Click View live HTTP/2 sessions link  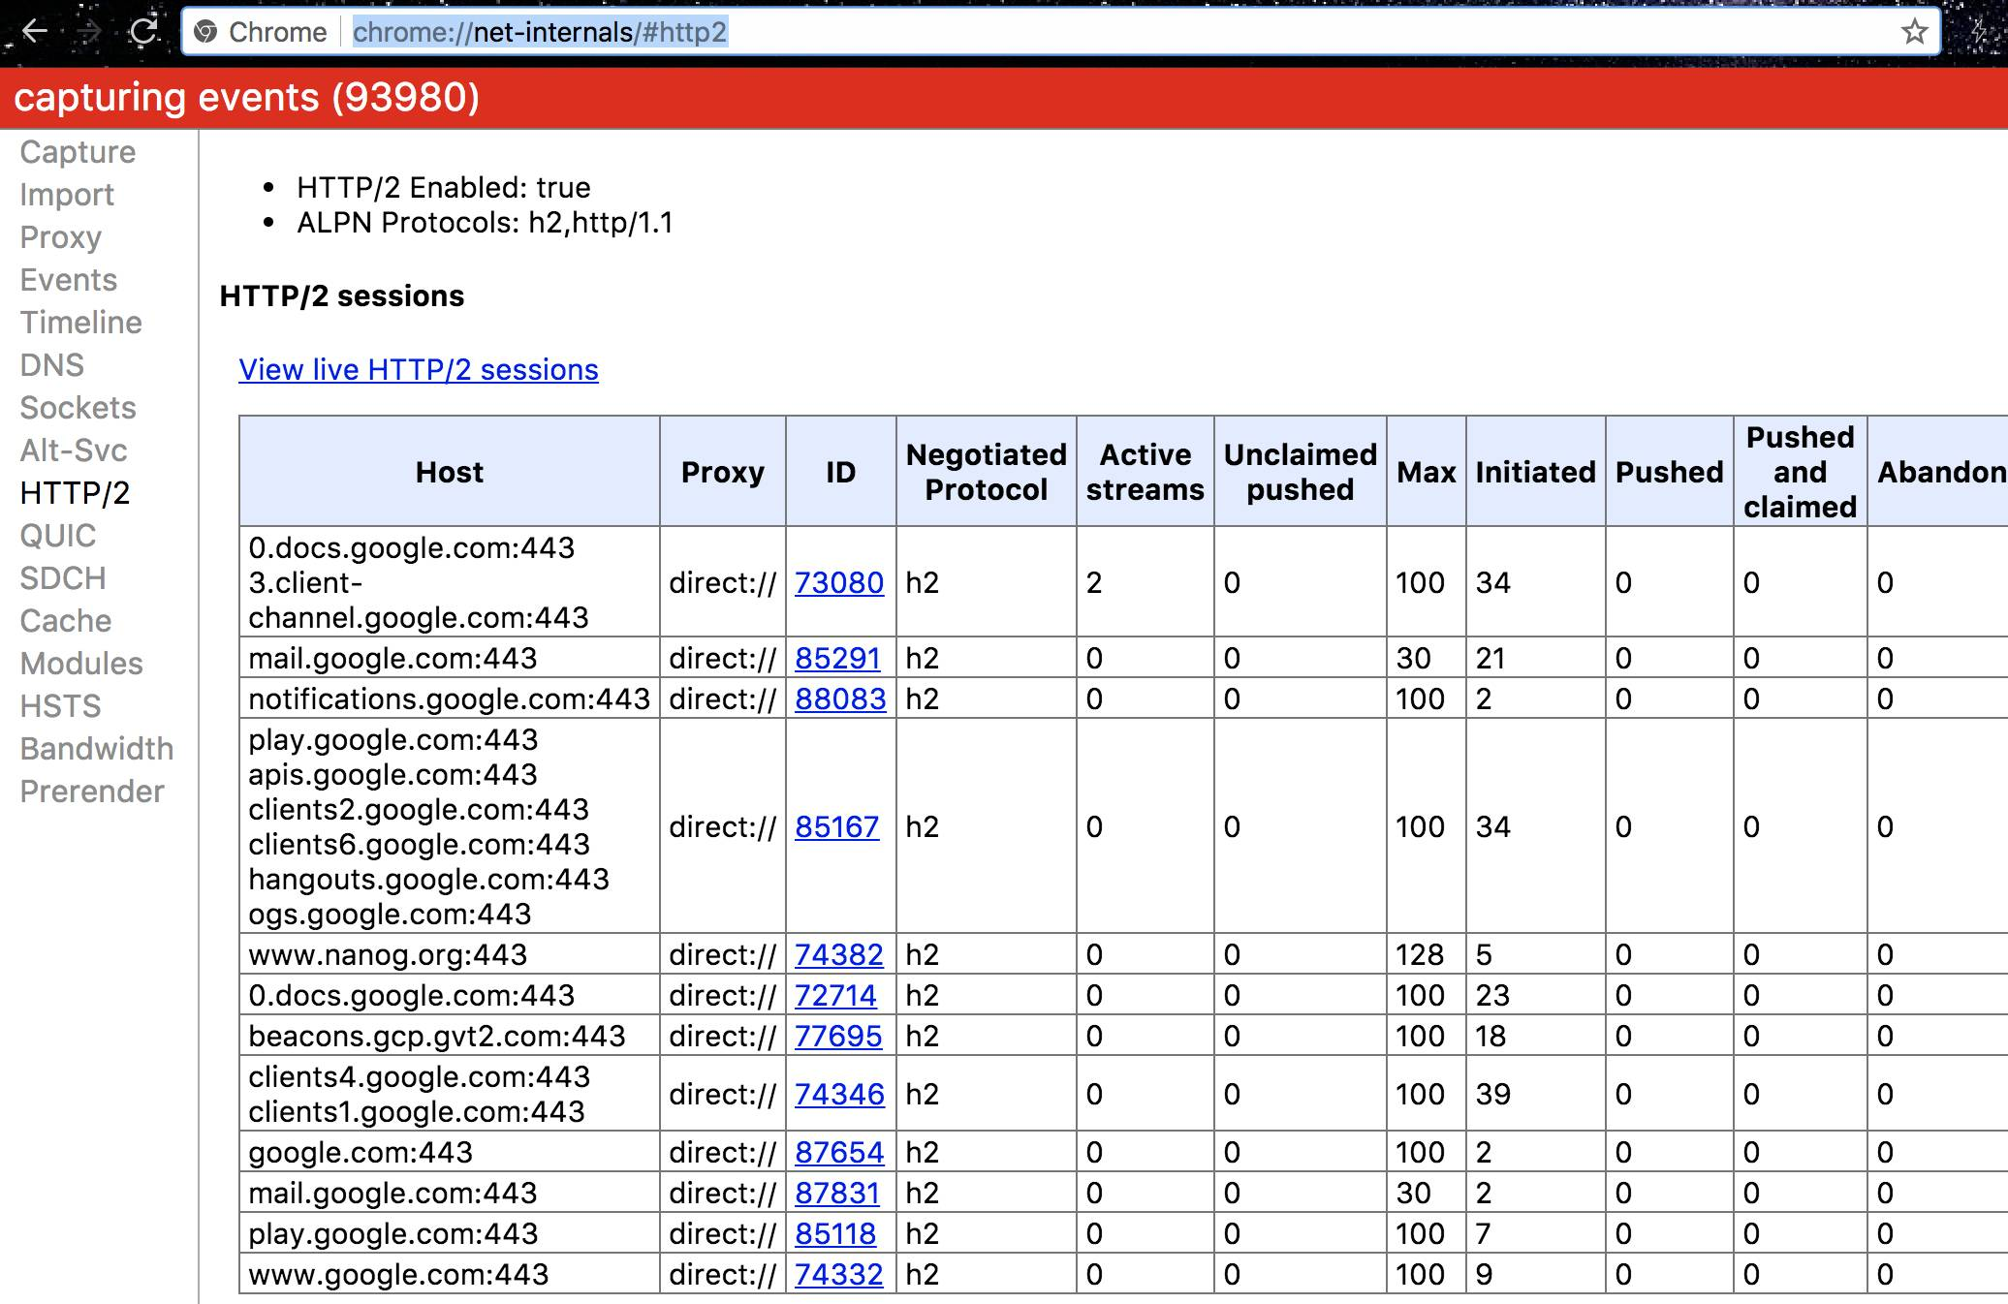[x=418, y=370]
